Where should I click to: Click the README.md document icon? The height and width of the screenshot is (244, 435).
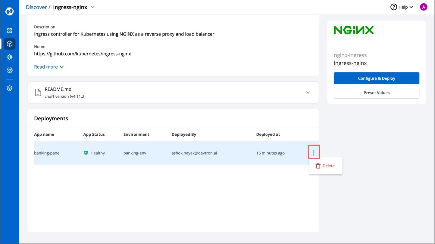[x=38, y=92]
